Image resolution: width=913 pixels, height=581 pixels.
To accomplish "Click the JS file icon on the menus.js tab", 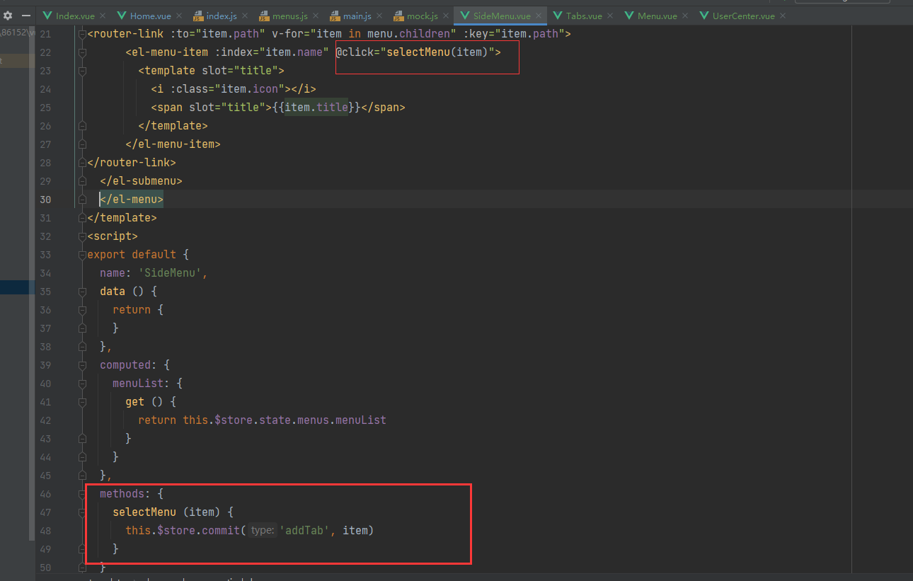I will [264, 16].
